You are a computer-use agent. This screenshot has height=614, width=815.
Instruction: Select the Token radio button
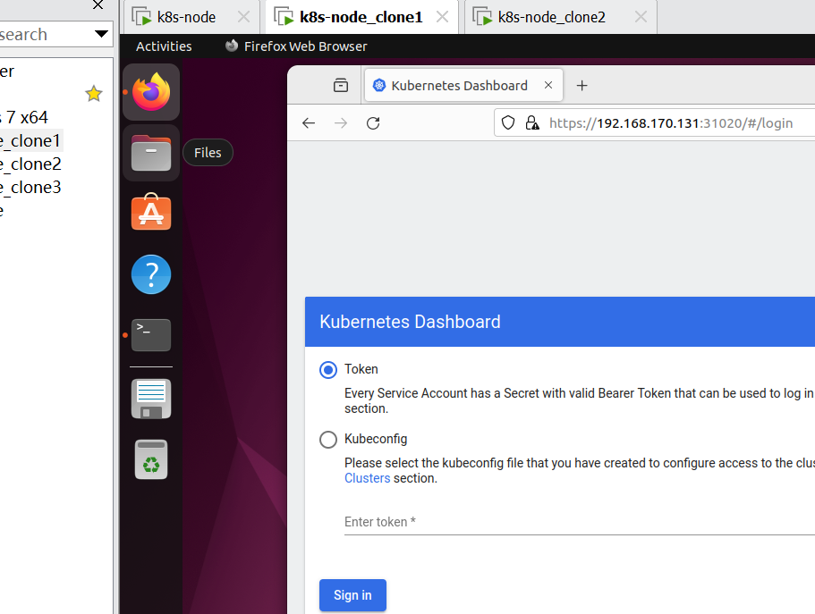(328, 370)
